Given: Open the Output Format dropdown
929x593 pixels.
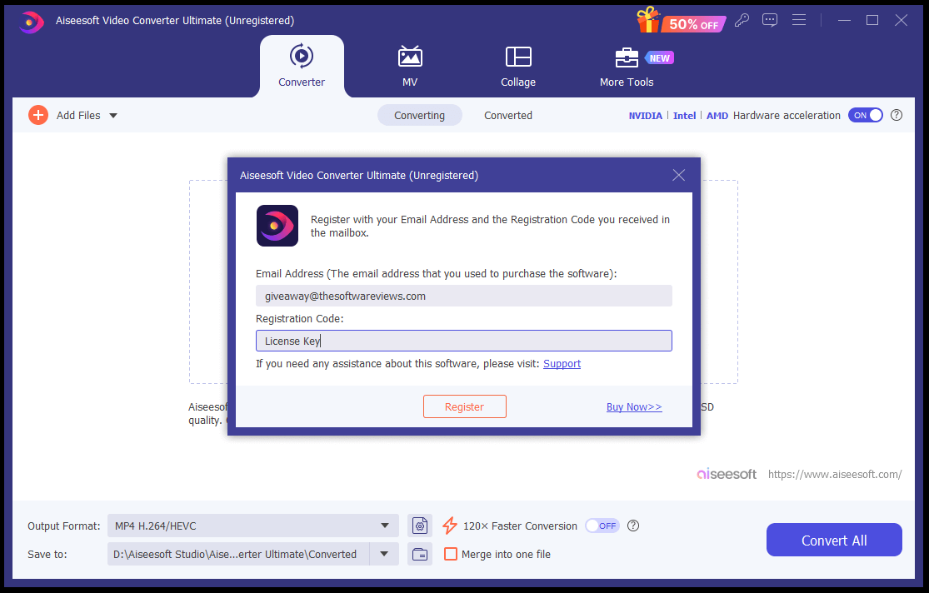Looking at the screenshot, I should tap(253, 526).
